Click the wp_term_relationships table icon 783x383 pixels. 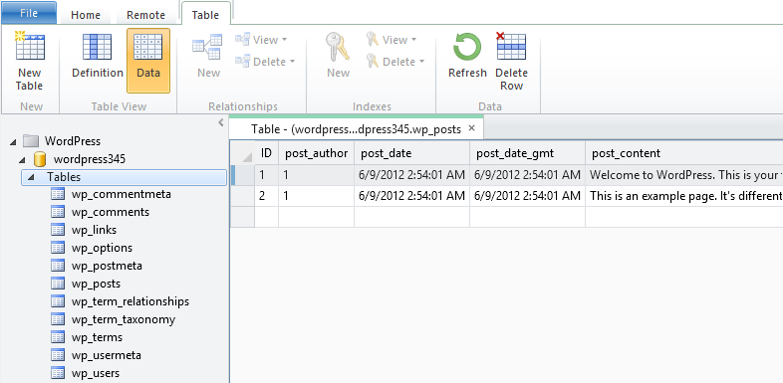click(x=58, y=301)
